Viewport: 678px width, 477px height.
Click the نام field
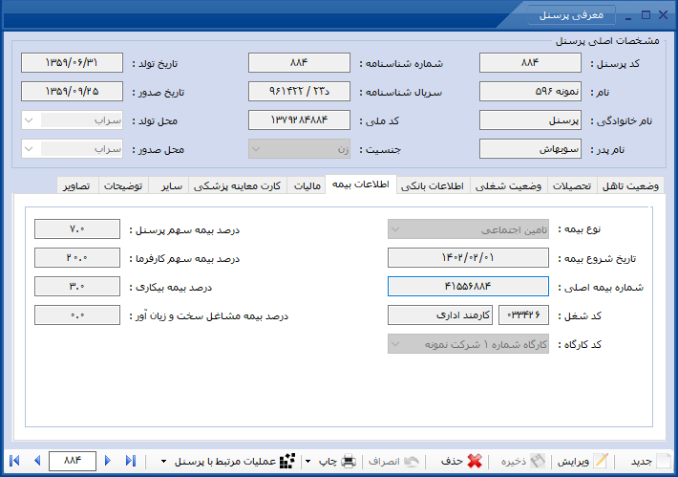[x=530, y=92]
